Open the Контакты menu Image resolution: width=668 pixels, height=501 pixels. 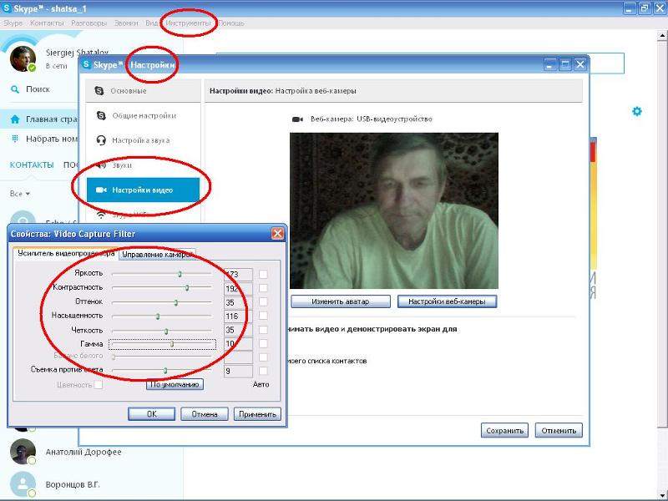pos(47,23)
